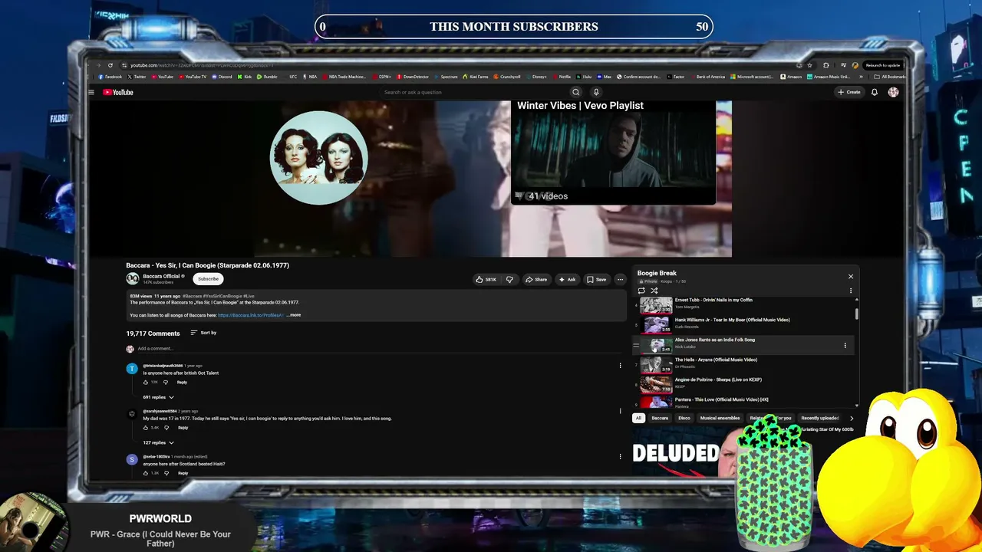Dislike the British Got Talent comment
The height and width of the screenshot is (552, 982).
click(x=165, y=382)
